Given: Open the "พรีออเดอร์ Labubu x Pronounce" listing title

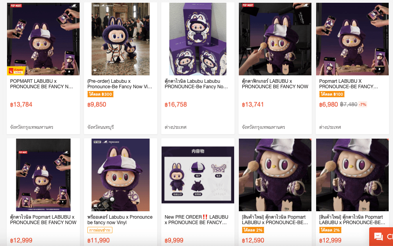Looking at the screenshot, I should [x=120, y=220].
